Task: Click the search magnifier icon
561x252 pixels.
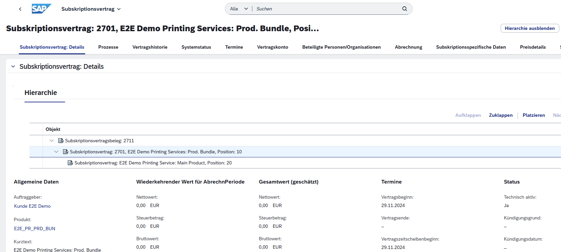Action: 405,9
